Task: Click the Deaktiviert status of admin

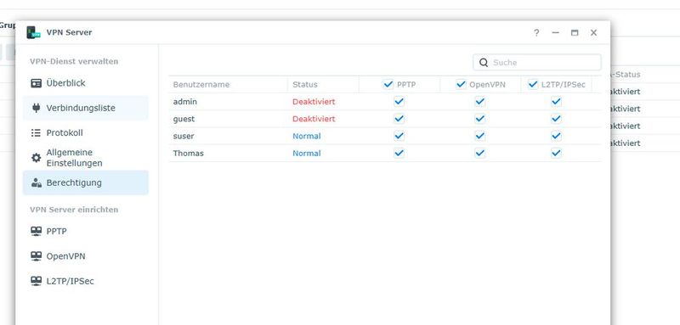Action: [314, 102]
